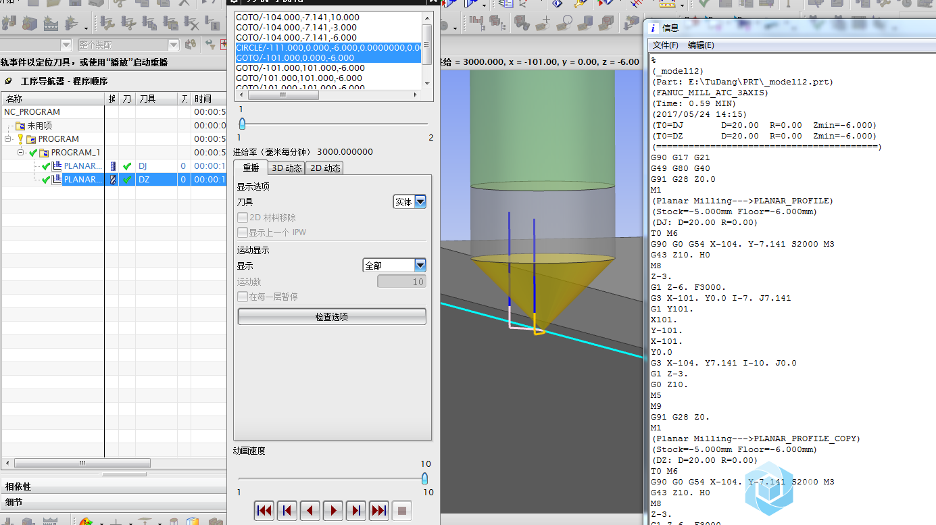This screenshot has width=936, height=525.
Task: Switch to the 重播 tab
Action: (251, 168)
